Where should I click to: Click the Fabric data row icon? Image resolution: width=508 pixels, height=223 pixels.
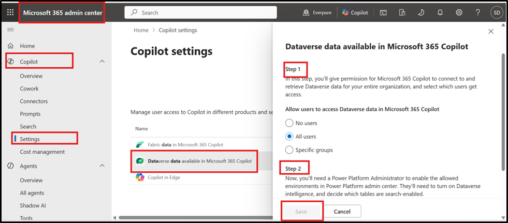point(140,145)
